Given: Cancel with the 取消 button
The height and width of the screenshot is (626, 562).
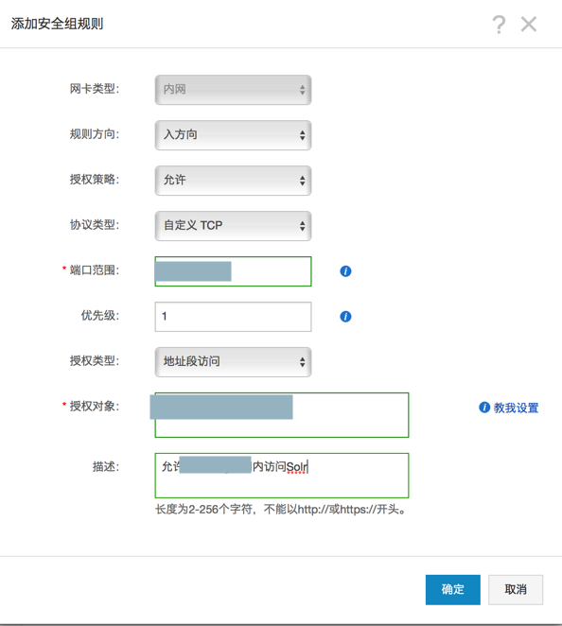Looking at the screenshot, I should [516, 590].
